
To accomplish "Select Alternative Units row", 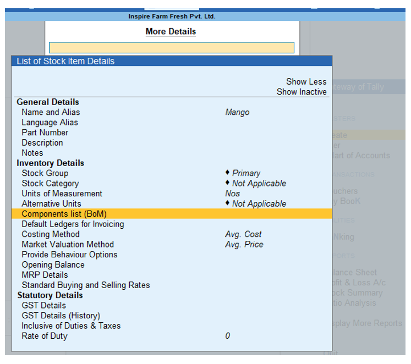I will (172, 204).
